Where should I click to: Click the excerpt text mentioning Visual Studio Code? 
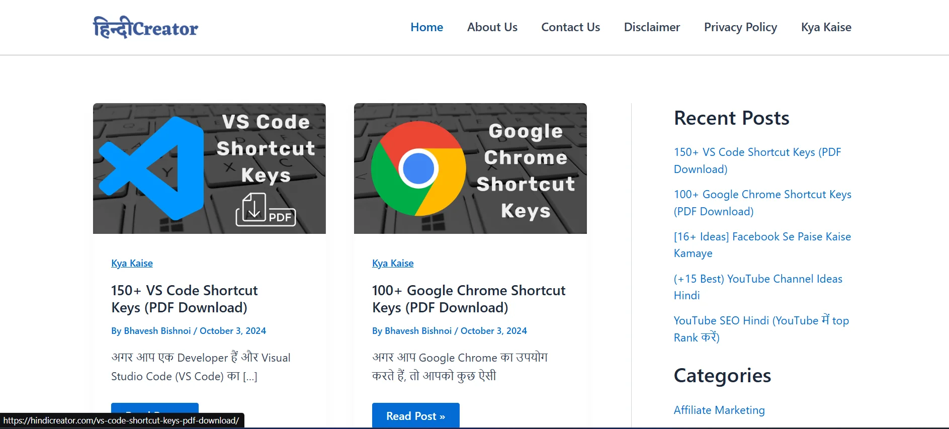201,367
